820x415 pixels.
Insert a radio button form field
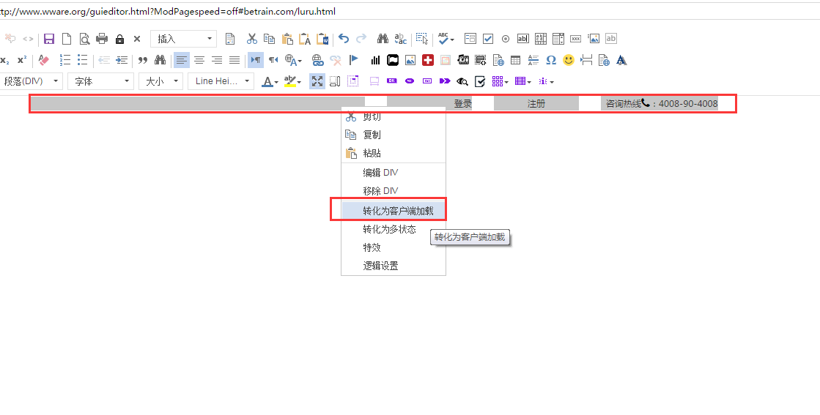pos(505,39)
